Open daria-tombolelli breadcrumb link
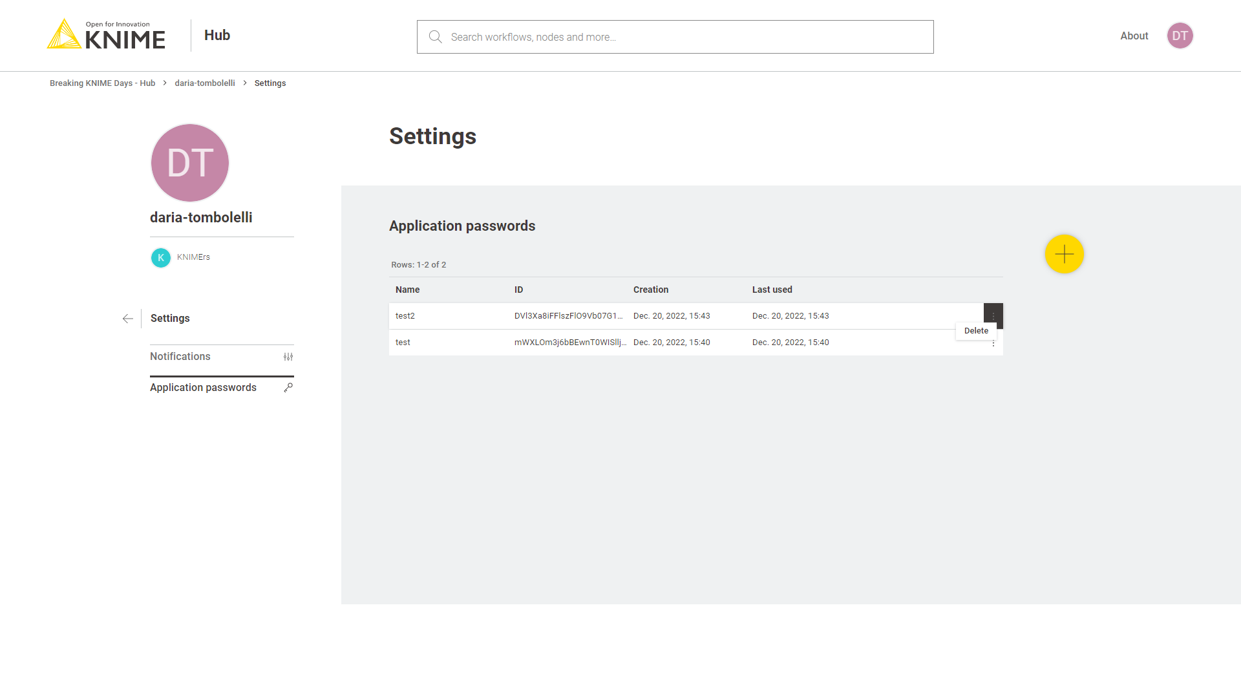Image resolution: width=1241 pixels, height=698 pixels. (204, 83)
